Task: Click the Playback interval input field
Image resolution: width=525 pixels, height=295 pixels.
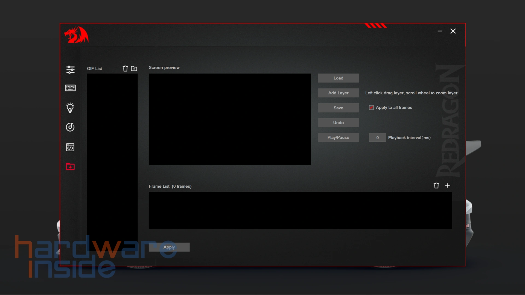Action: tap(377, 138)
